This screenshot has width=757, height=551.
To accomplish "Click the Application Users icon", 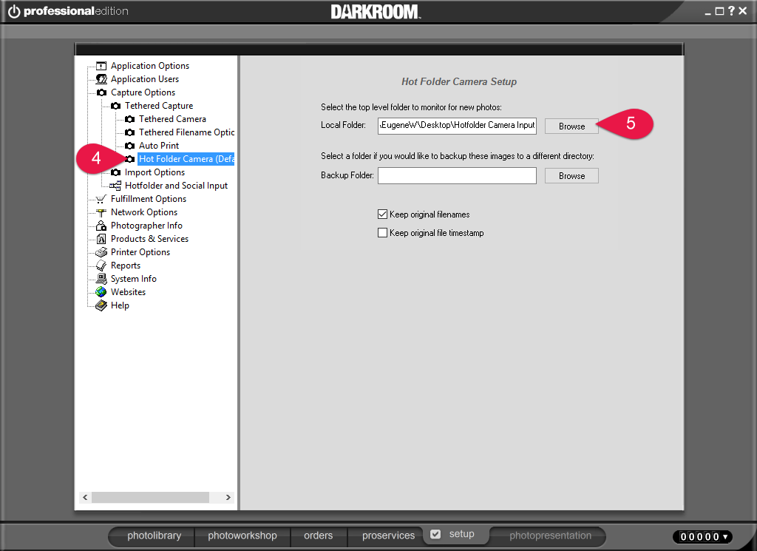I will [101, 79].
